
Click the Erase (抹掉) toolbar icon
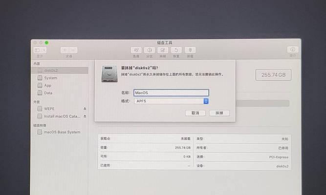pyautogui.click(x=163, y=50)
